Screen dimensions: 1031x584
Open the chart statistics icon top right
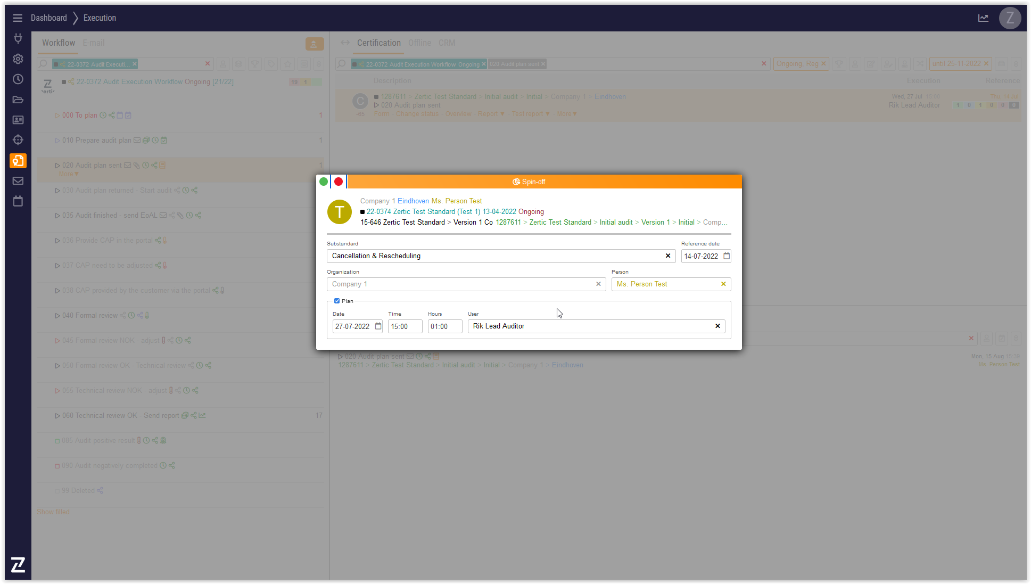[x=983, y=18]
